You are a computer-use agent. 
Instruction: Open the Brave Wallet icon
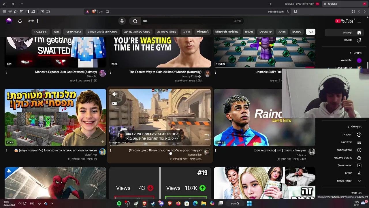pos(21,12)
